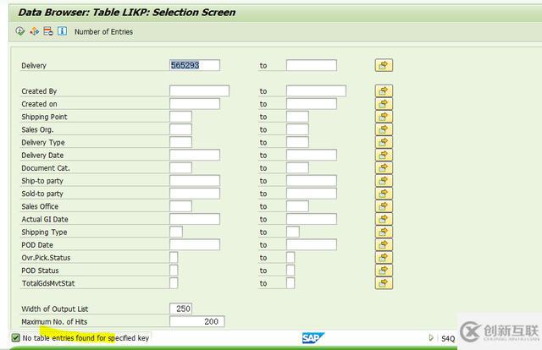Click the Created By from field
This screenshot has width=542, height=350.
pos(200,91)
